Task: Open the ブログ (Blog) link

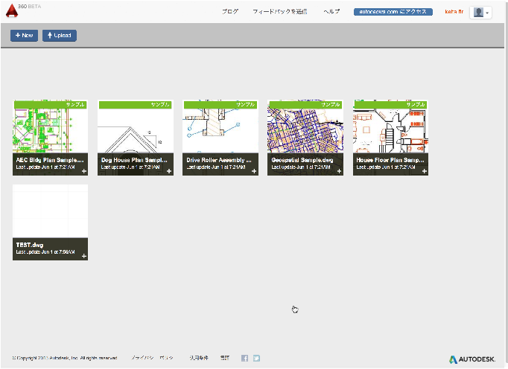Action: pos(230,12)
